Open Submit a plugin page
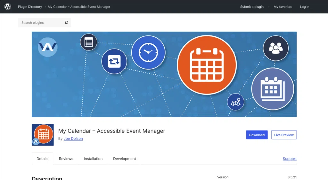 252,7
